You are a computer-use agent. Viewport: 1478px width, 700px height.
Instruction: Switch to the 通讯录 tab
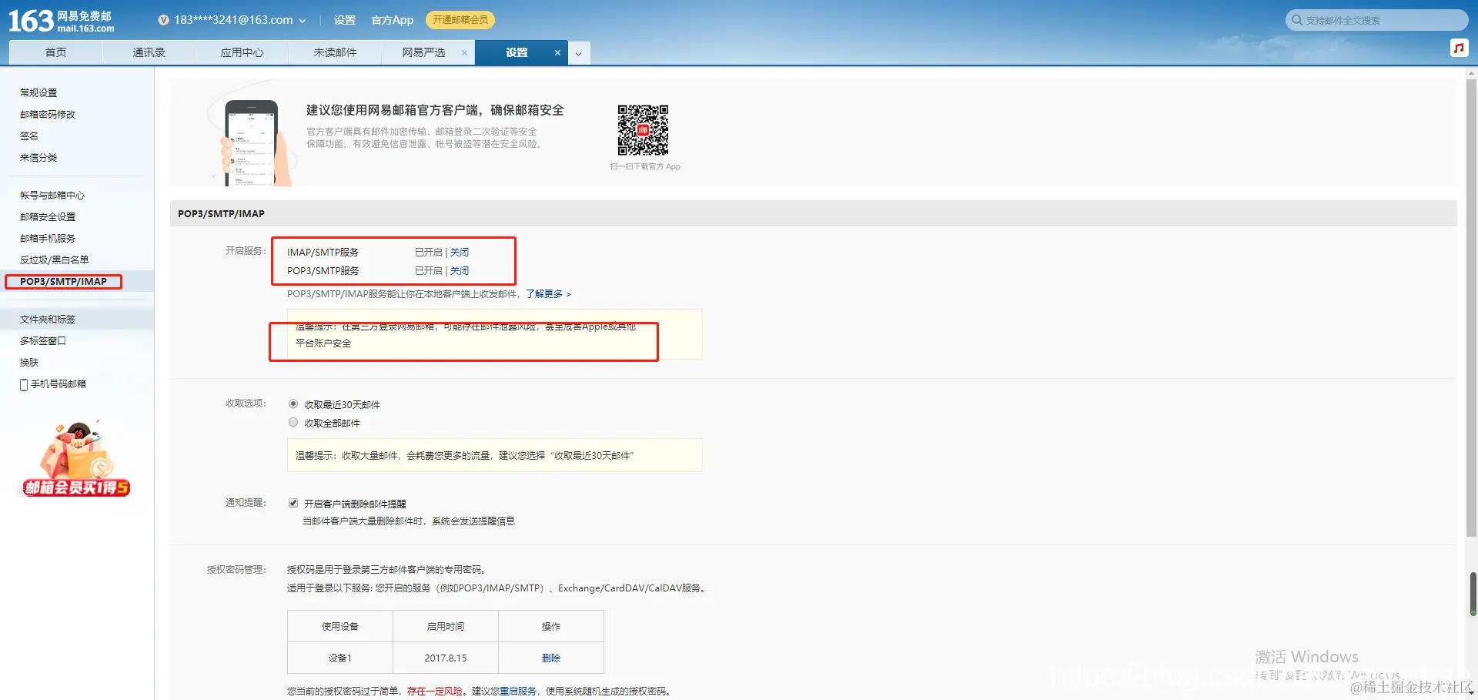[x=149, y=52]
